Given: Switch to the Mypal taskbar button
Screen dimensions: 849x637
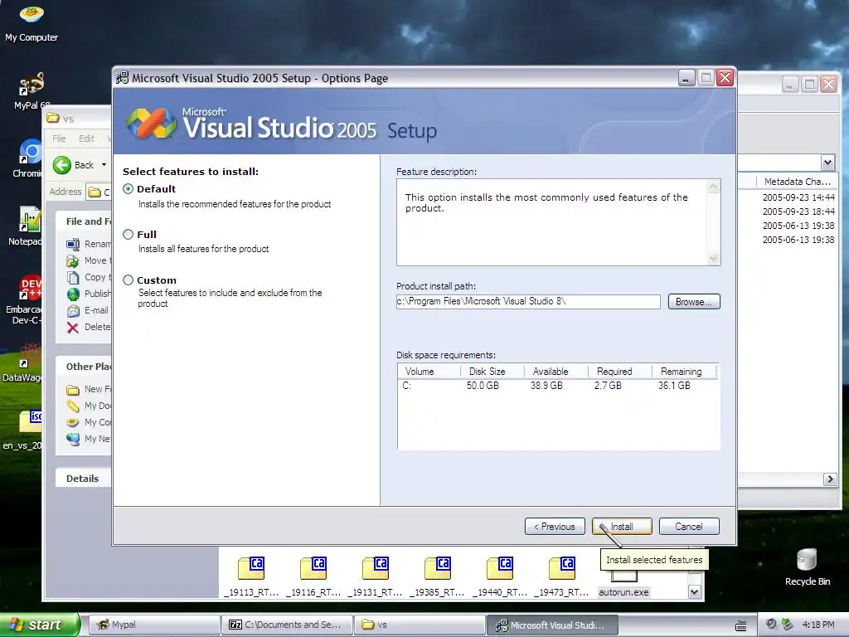Looking at the screenshot, I should tap(153, 625).
